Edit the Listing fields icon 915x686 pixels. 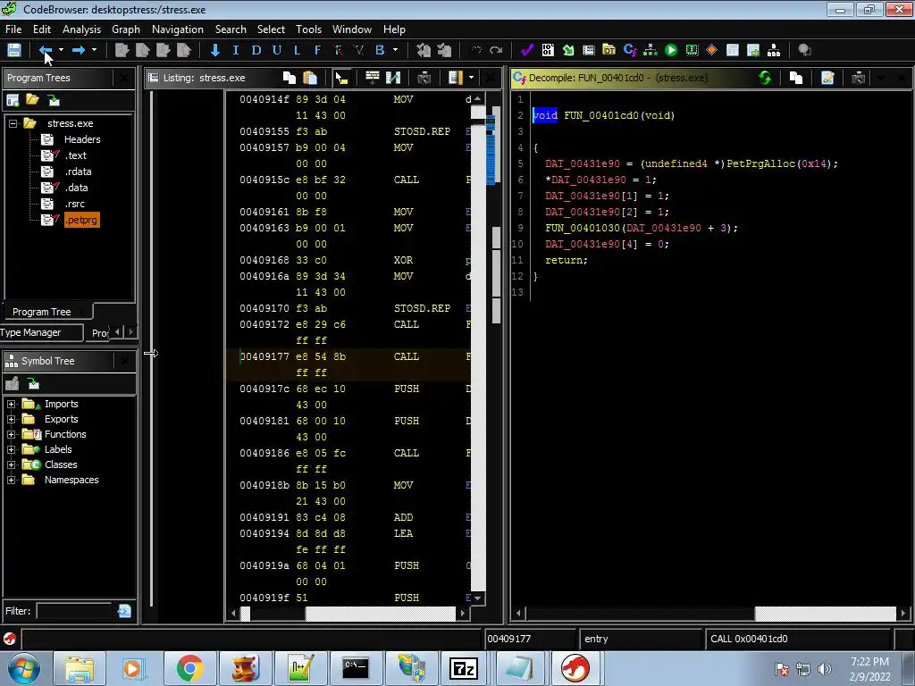click(373, 78)
